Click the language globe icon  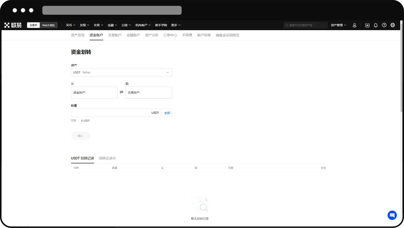pyautogui.click(x=392, y=25)
